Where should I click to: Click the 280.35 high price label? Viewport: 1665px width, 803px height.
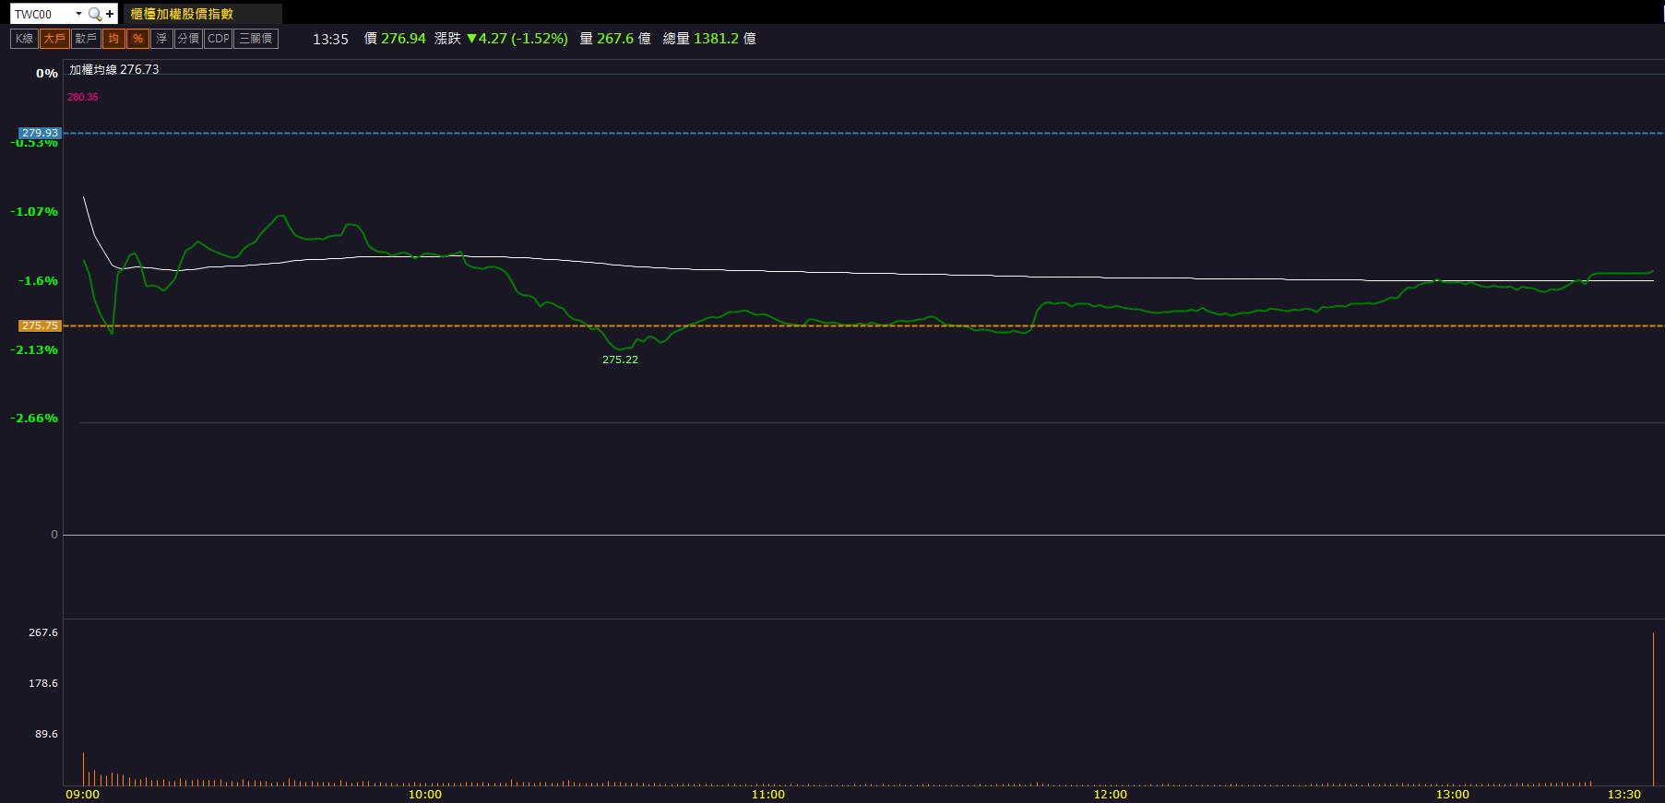[x=83, y=97]
